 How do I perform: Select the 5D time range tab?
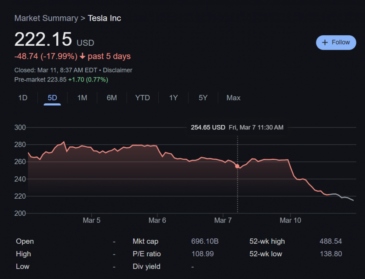pyautogui.click(x=52, y=98)
